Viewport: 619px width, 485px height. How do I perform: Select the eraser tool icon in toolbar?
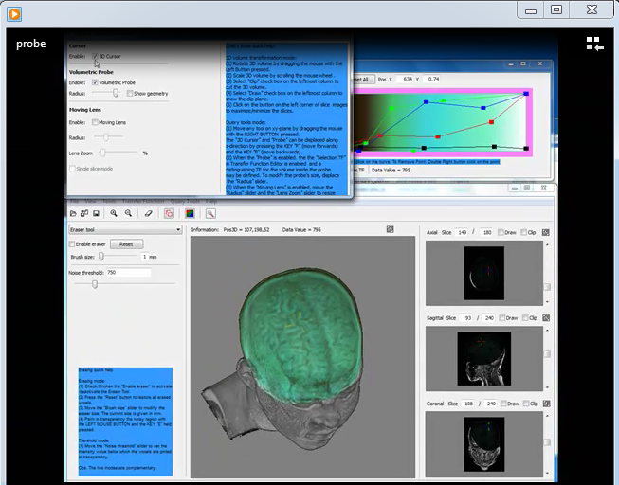[149, 213]
